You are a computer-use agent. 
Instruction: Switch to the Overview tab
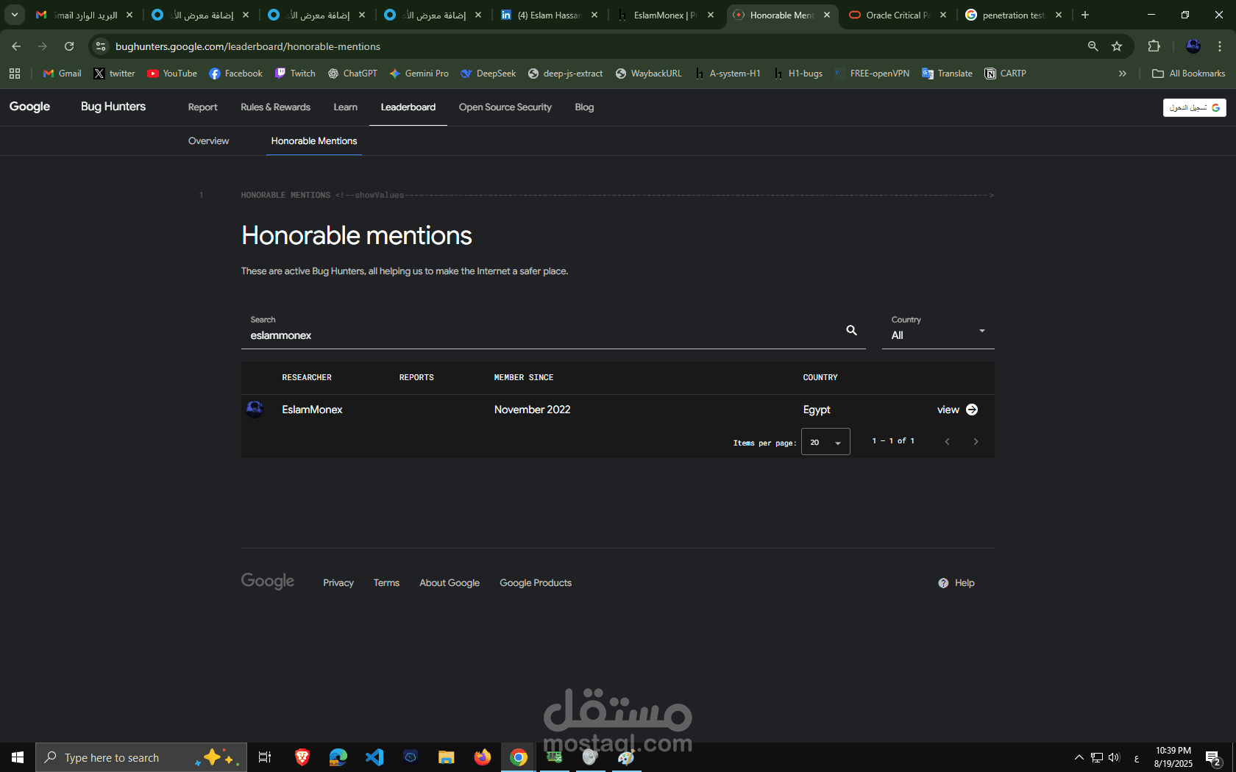208,141
